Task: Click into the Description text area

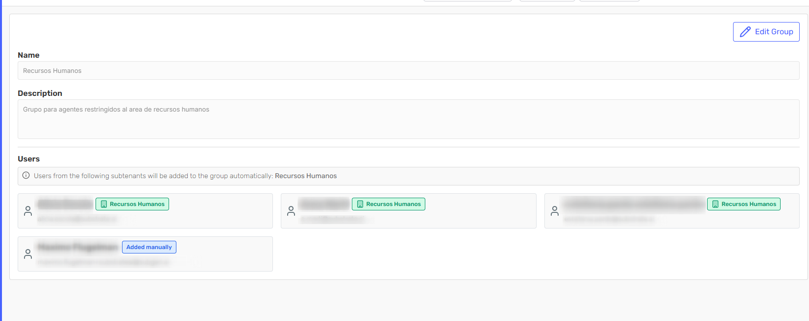Action: 408,119
